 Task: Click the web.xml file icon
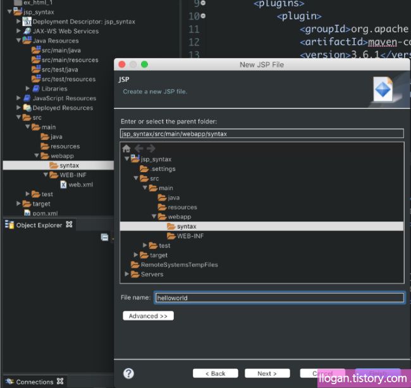pos(63,184)
